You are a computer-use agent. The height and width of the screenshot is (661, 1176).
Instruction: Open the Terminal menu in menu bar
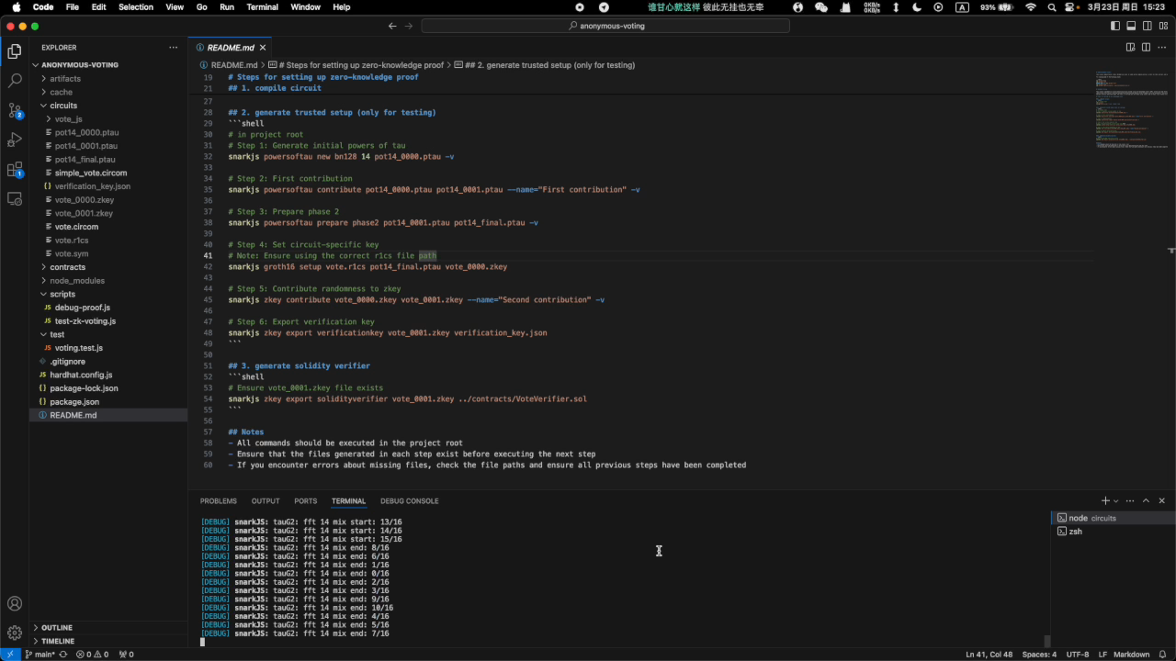pyautogui.click(x=263, y=6)
